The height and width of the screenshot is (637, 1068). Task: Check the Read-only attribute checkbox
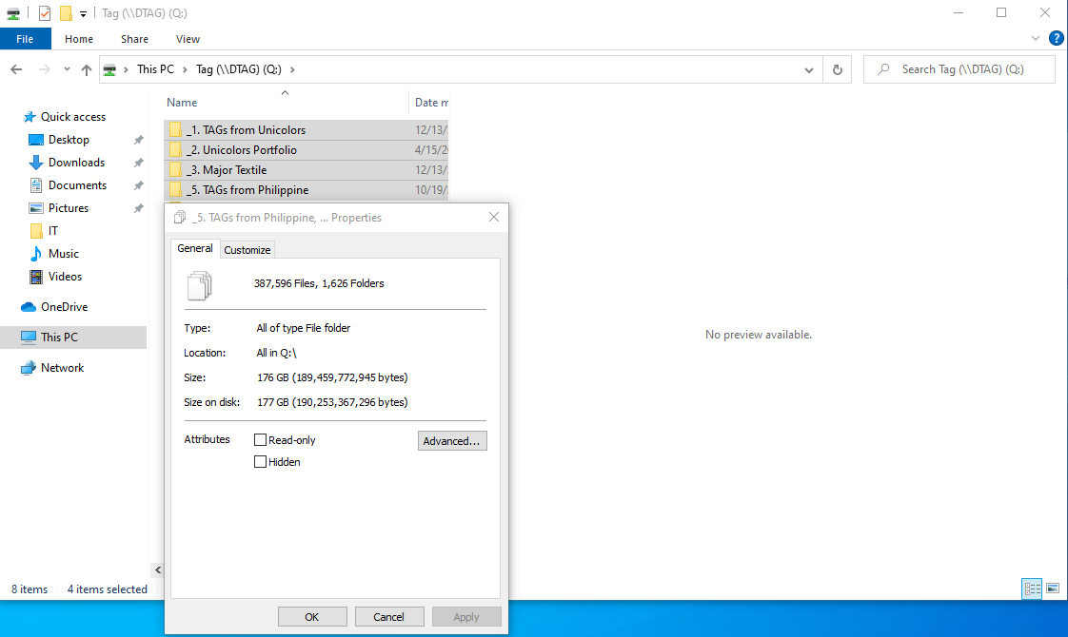[260, 440]
